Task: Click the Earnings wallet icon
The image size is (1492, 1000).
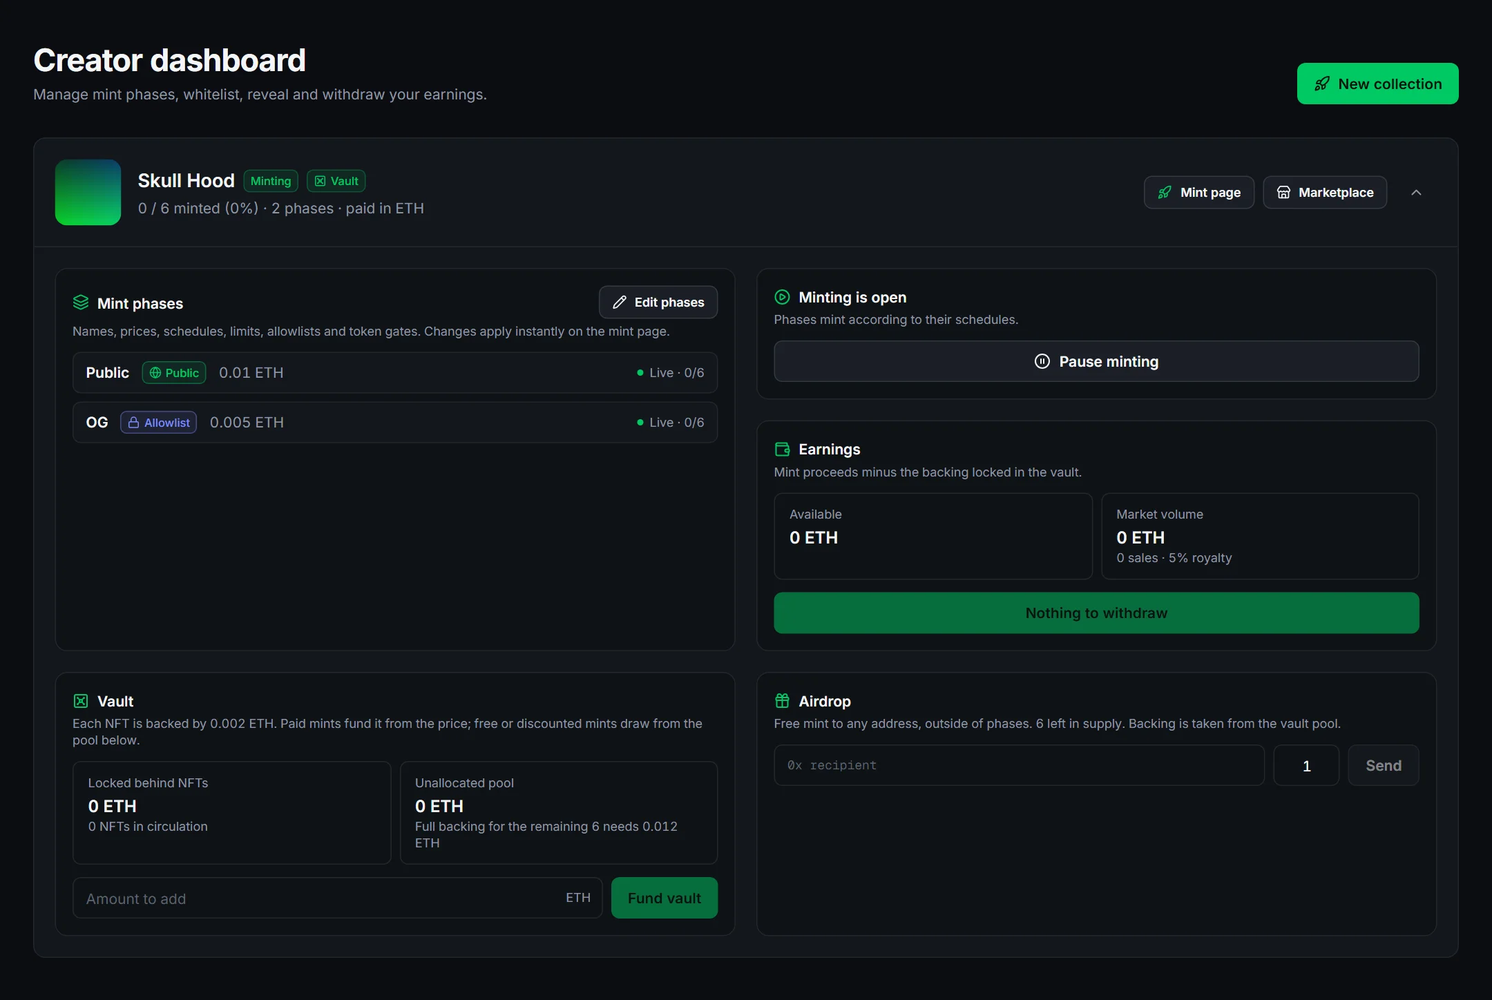Action: 782,450
